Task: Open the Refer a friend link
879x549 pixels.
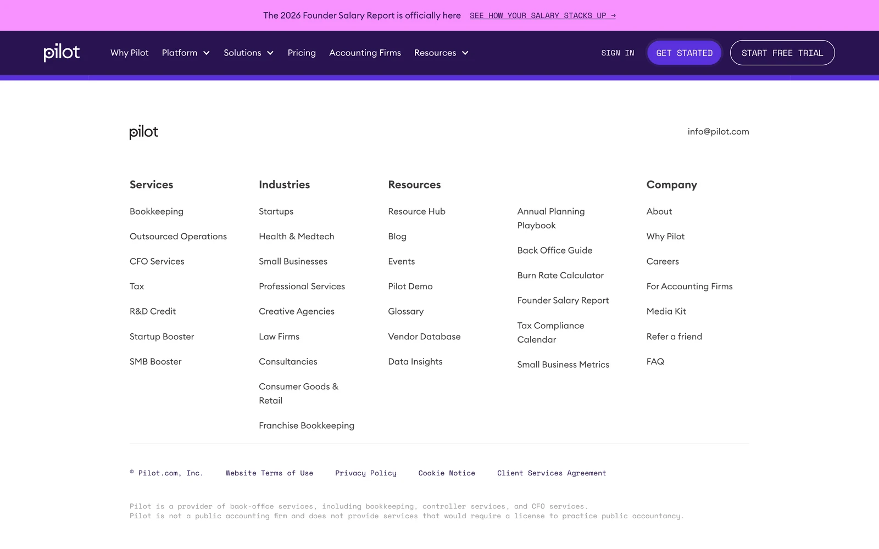Action: 674,337
